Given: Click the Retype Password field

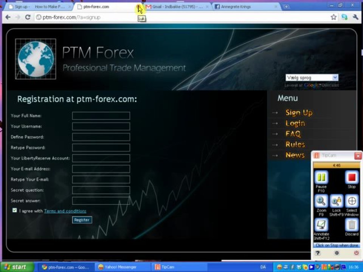Looking at the screenshot, I should tap(101, 148).
